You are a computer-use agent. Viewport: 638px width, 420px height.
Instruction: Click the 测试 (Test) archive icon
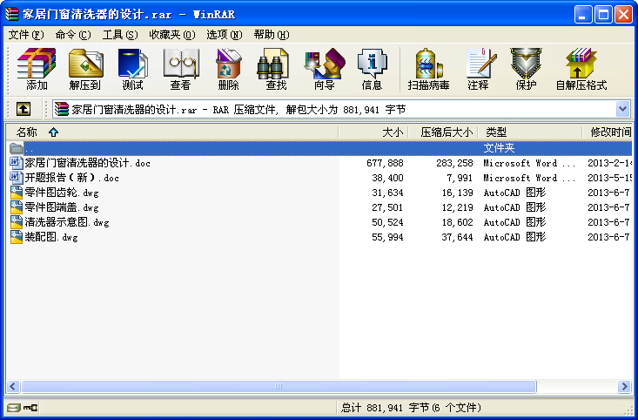tap(132, 69)
